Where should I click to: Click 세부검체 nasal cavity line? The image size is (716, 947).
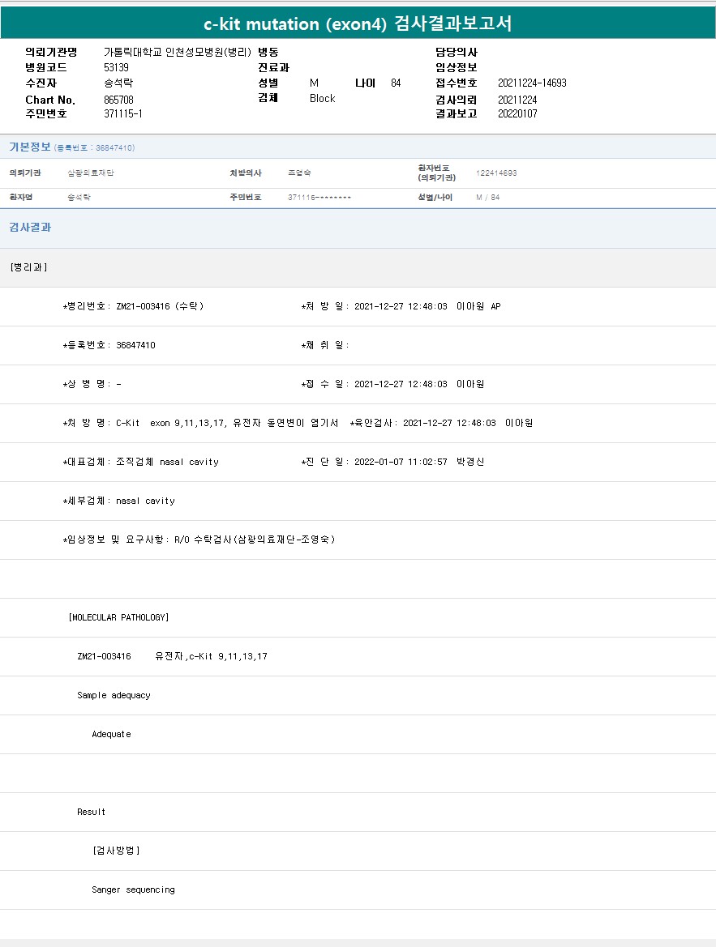(119, 501)
